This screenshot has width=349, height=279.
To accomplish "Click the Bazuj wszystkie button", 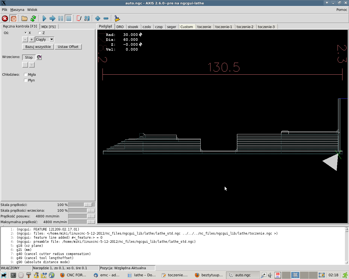I will 38,47.
